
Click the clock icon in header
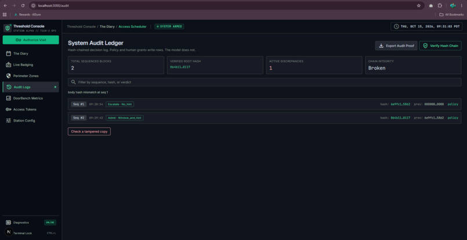396,27
